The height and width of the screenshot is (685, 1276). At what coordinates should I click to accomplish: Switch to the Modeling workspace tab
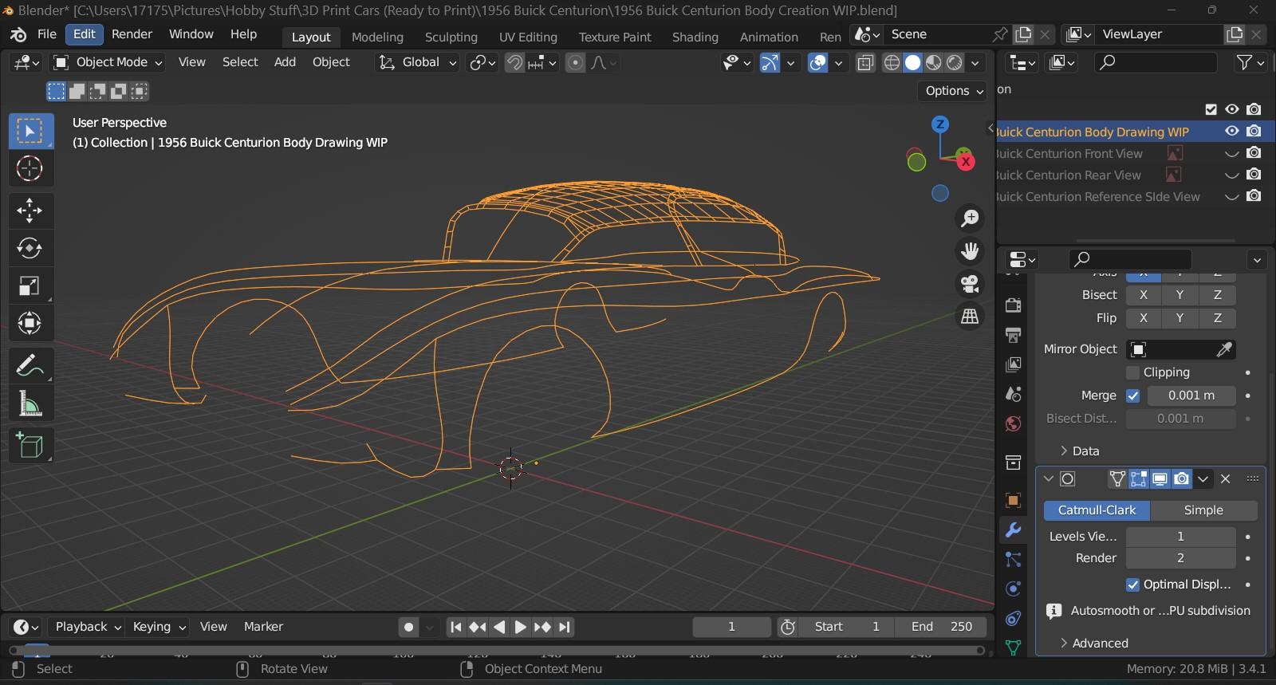(377, 37)
